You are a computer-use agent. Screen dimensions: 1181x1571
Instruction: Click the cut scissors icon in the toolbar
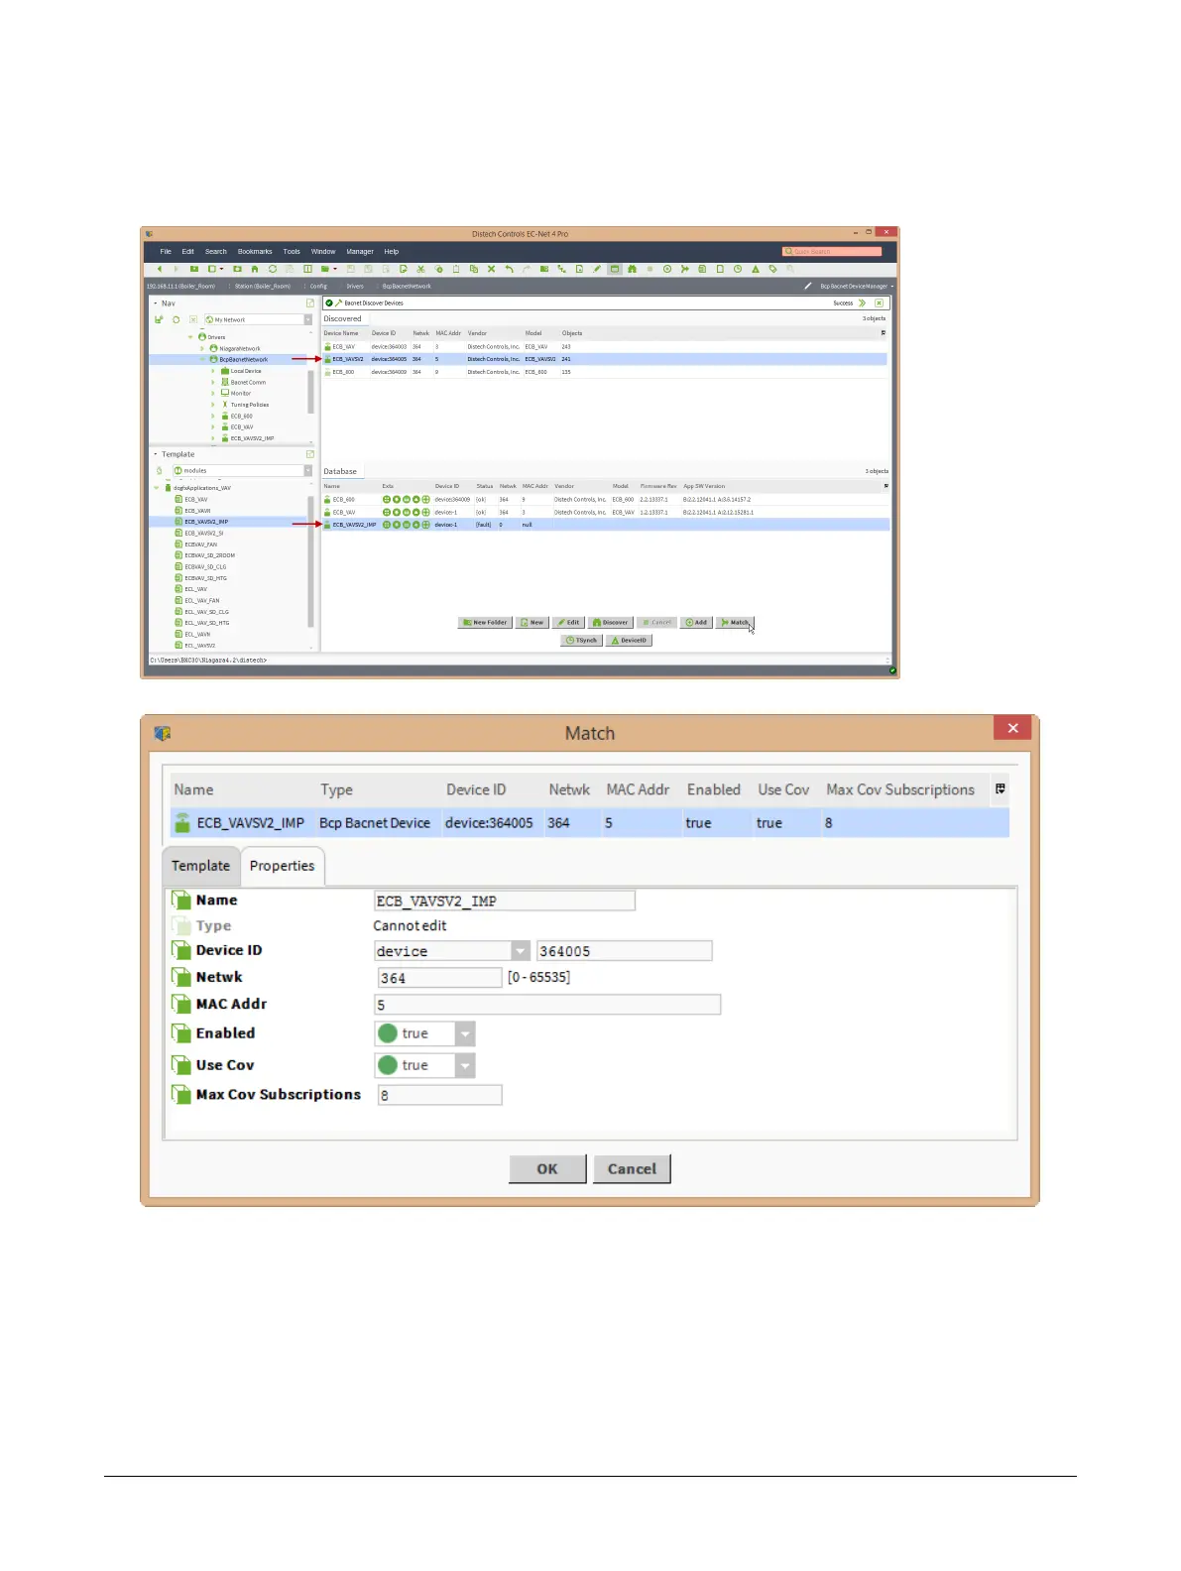click(x=420, y=269)
